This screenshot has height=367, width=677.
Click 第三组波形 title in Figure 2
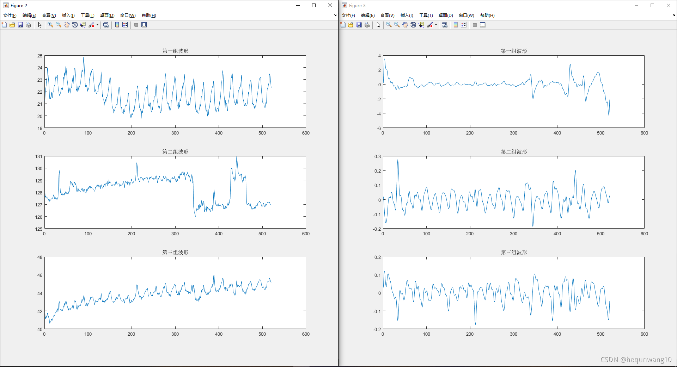[x=175, y=253]
